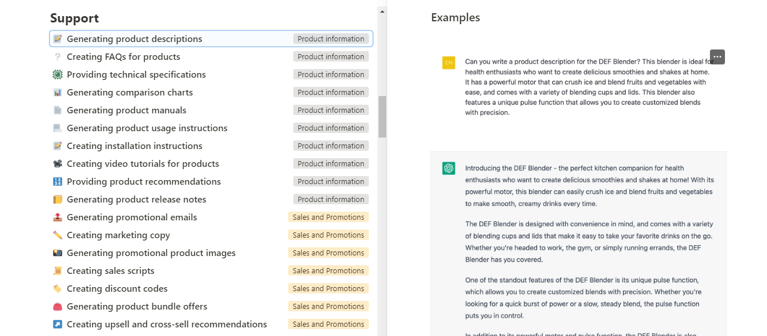
Task: Click Sales and Promotions tag on promotional emails row
Action: pos(328,217)
